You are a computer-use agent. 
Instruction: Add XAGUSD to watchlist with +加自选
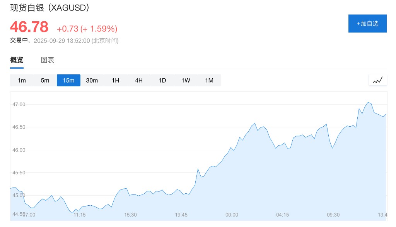[367, 24]
